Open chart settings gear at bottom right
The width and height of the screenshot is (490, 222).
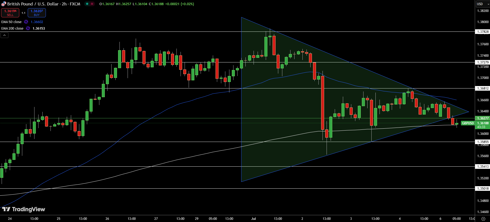(x=483, y=219)
